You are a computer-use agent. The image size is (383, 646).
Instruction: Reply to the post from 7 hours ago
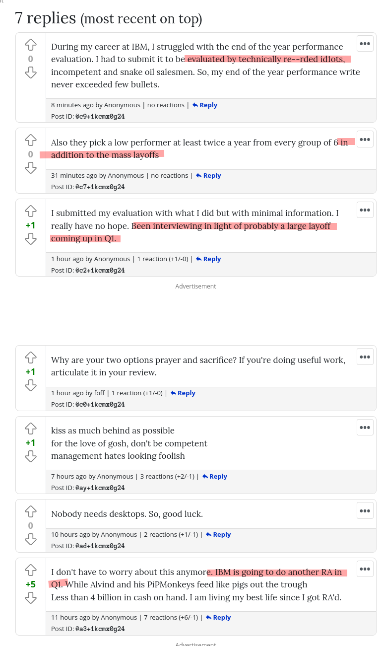coord(215,477)
